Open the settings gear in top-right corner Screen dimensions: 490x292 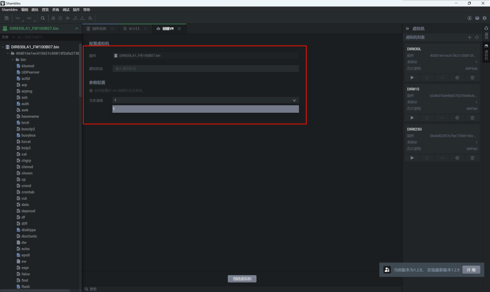click(484, 18)
